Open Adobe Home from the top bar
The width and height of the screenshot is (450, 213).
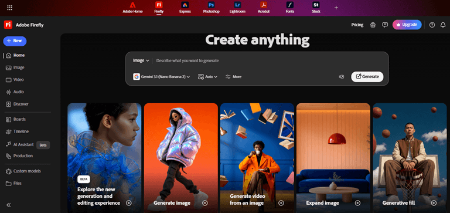(132, 8)
